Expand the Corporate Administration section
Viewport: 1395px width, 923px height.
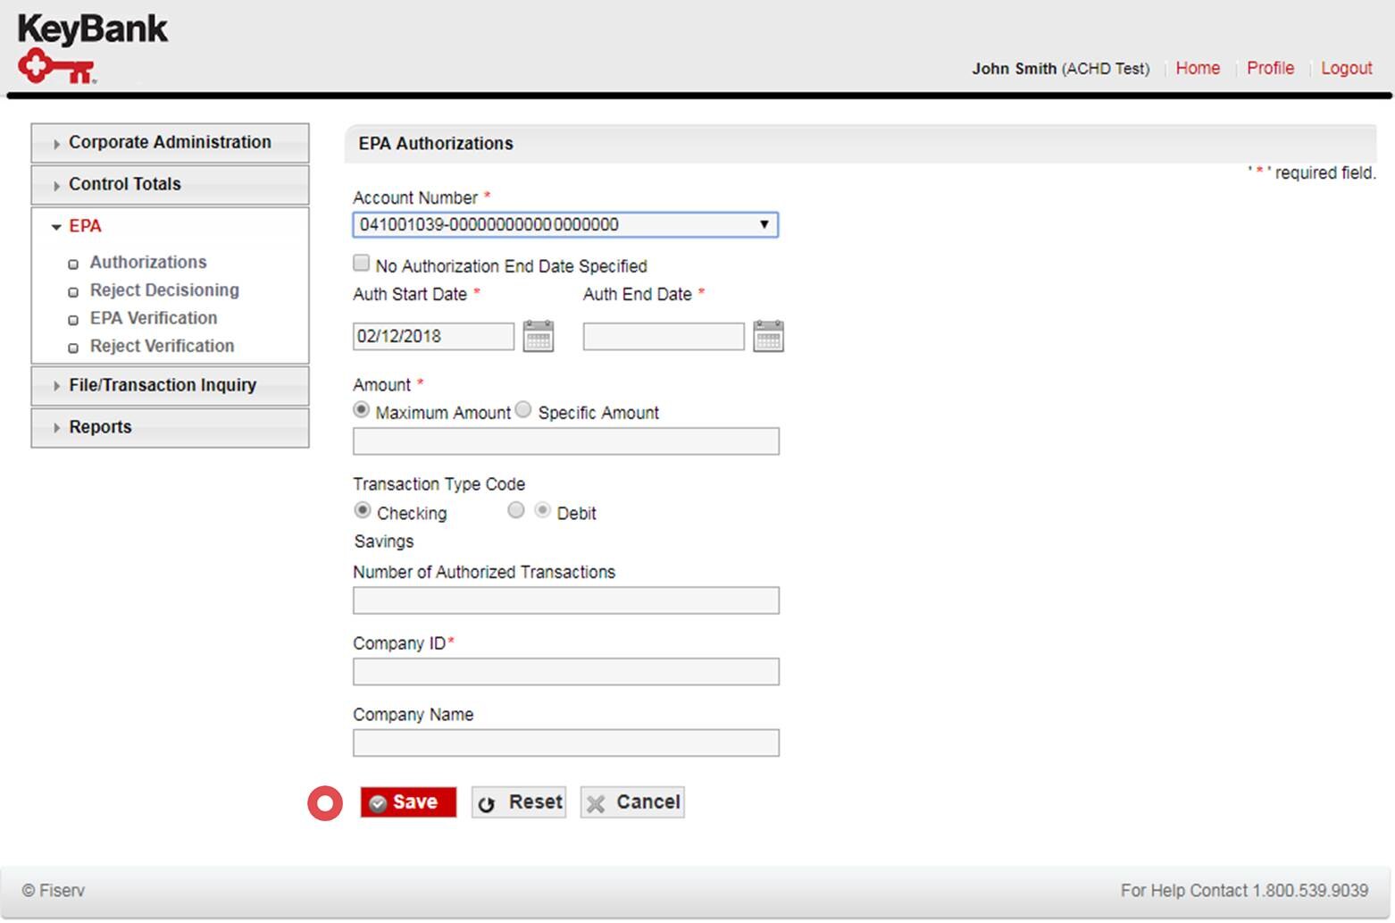(170, 142)
